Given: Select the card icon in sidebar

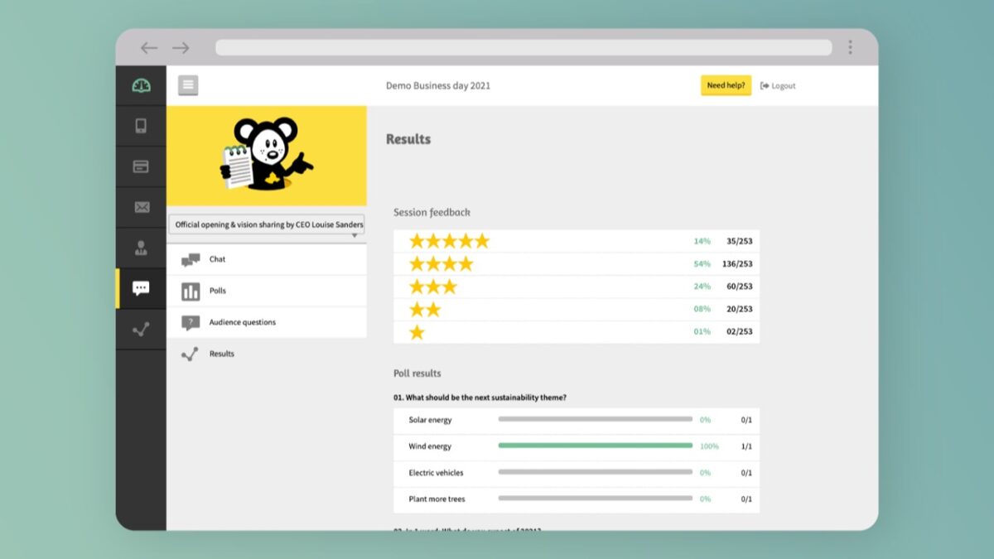Looking at the screenshot, I should (141, 166).
